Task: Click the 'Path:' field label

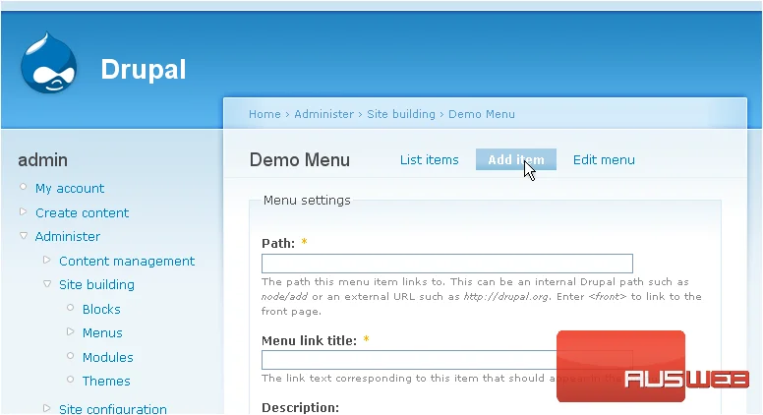Action: point(278,243)
